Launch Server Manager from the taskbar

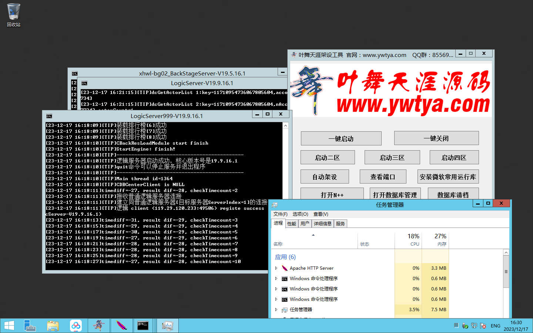(x=30, y=326)
